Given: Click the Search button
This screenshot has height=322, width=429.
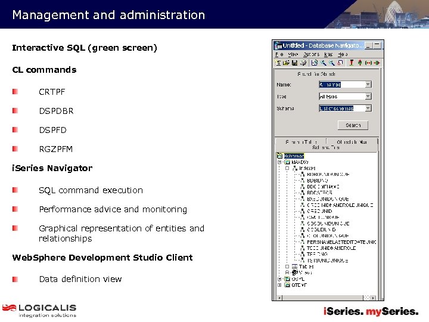Looking at the screenshot, I should click(x=353, y=125).
